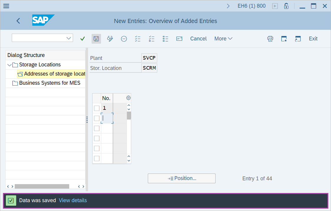Open the hamburger menu icon
Screen dimensions: 331x211
(6, 6)
